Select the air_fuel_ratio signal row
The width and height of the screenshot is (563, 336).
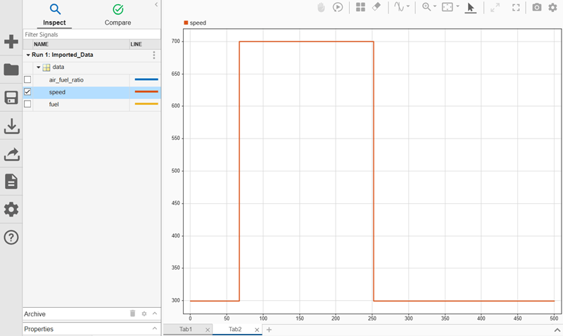pyautogui.click(x=92, y=80)
